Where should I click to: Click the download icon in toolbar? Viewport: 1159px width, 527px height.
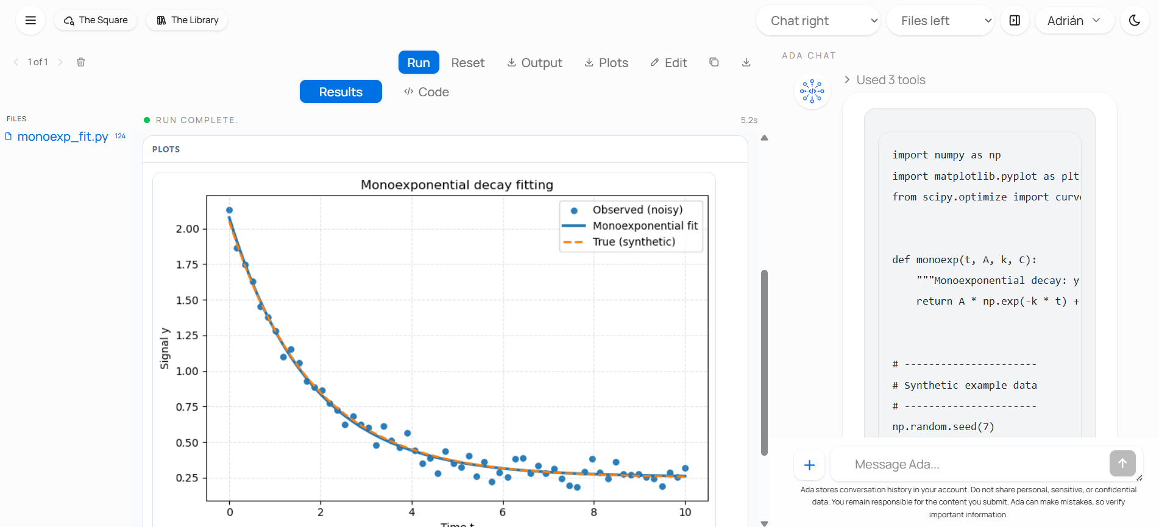click(x=746, y=62)
